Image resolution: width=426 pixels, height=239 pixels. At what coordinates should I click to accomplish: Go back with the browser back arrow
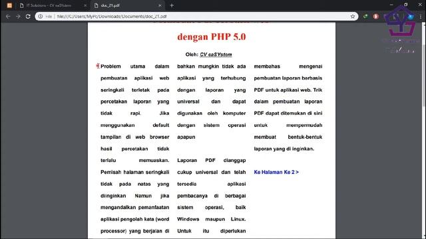point(8,17)
